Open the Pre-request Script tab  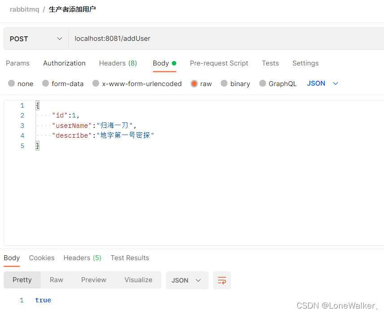pyautogui.click(x=219, y=63)
